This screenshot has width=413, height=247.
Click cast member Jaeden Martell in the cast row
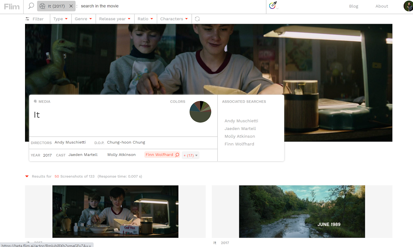tap(83, 155)
